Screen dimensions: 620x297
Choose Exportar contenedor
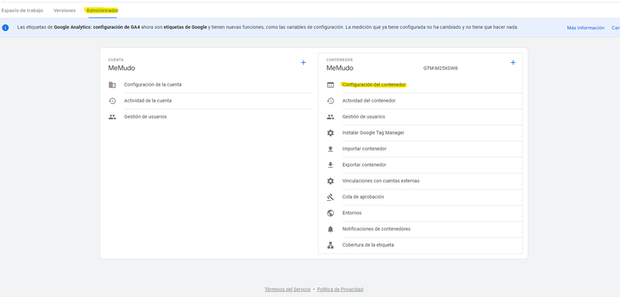click(364, 165)
